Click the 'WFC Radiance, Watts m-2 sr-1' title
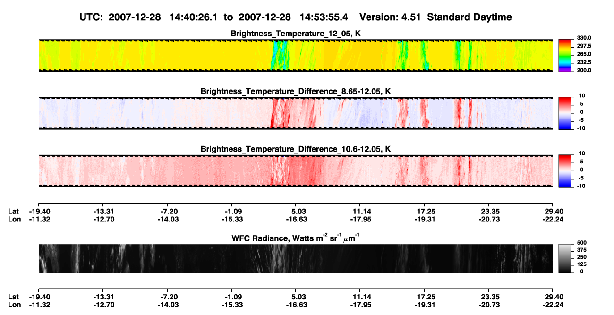The width and height of the screenshot is (614, 315). (296, 238)
